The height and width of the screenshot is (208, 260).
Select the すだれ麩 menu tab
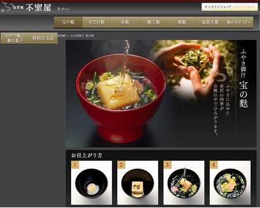[x=96, y=22]
